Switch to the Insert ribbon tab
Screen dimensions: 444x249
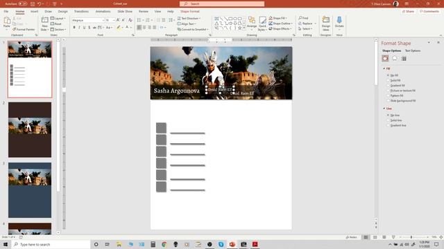(34, 11)
